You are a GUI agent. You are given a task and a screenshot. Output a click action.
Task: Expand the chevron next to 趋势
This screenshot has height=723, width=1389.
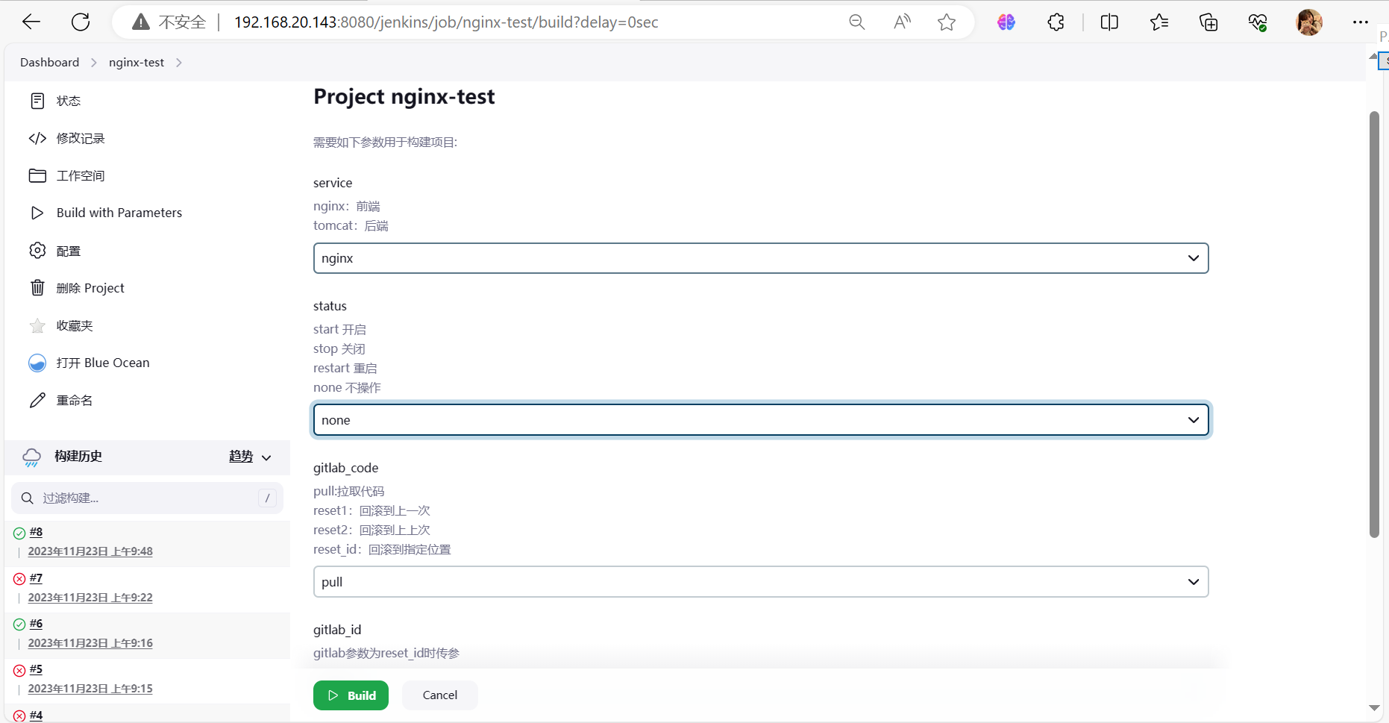point(266,457)
